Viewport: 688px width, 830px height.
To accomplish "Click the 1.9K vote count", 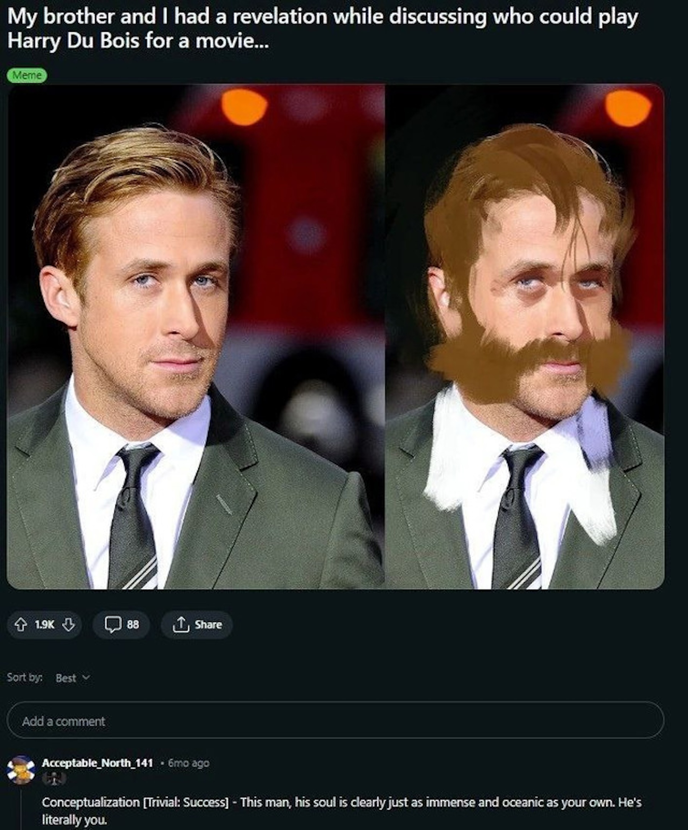I will click(x=44, y=624).
